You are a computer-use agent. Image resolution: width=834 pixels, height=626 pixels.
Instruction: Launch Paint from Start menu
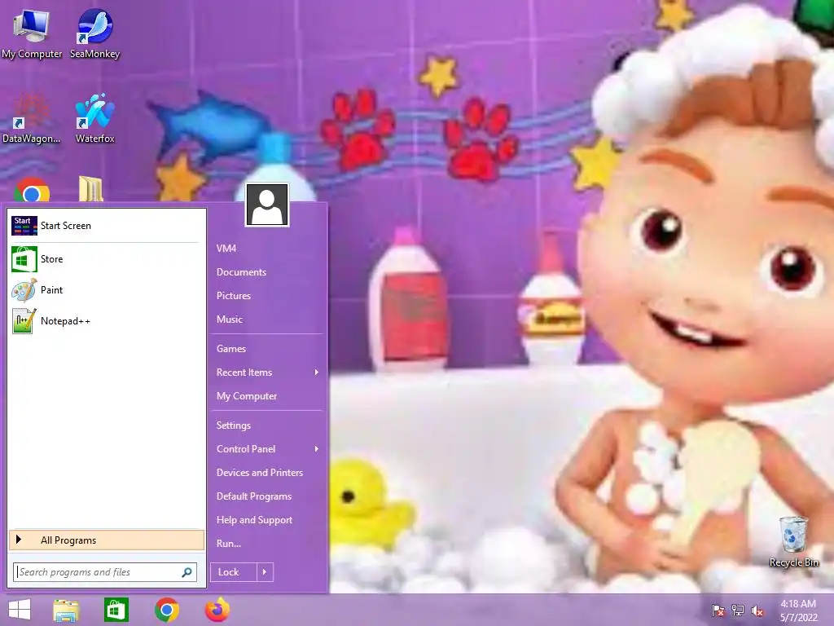click(x=107, y=290)
